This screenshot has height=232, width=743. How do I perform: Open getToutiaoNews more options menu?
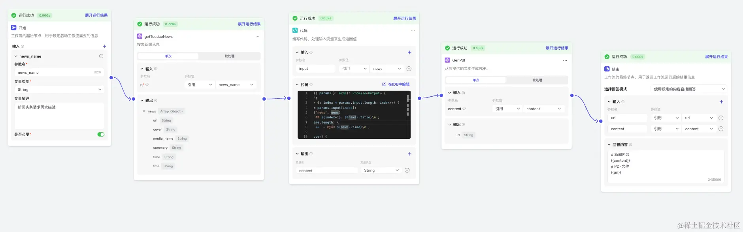pyautogui.click(x=257, y=37)
